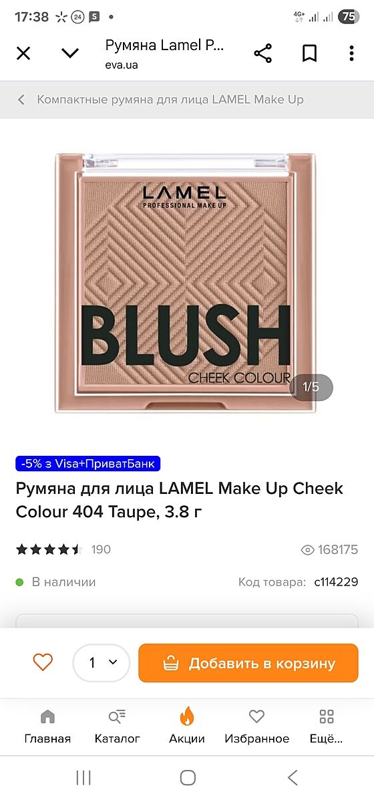374x802 pixels.
Task: Bookmark this page with the bookmark icon
Action: [x=309, y=53]
